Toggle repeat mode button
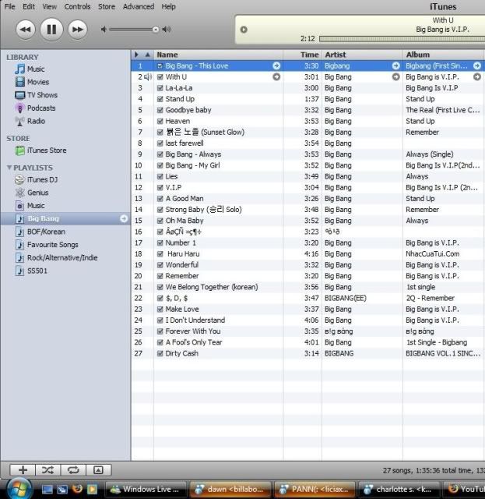 pos(72,470)
